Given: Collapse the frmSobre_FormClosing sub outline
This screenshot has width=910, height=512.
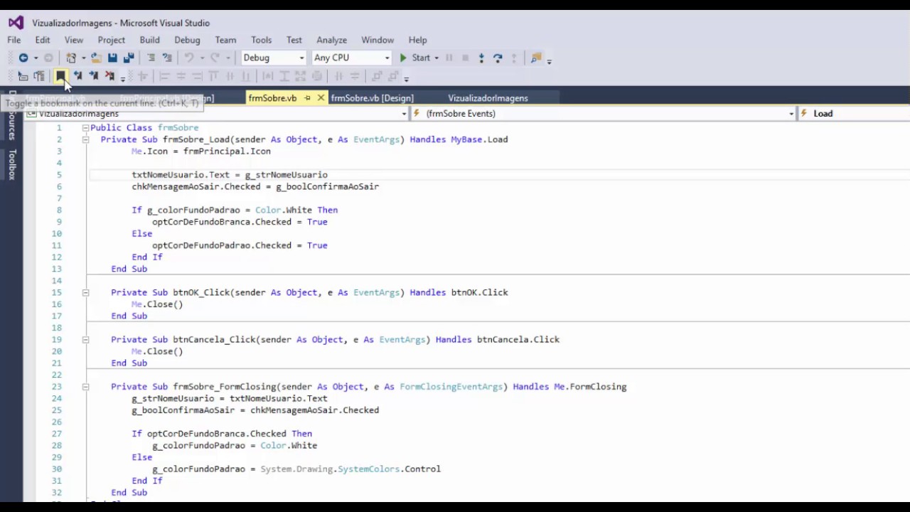Looking at the screenshot, I should point(85,387).
